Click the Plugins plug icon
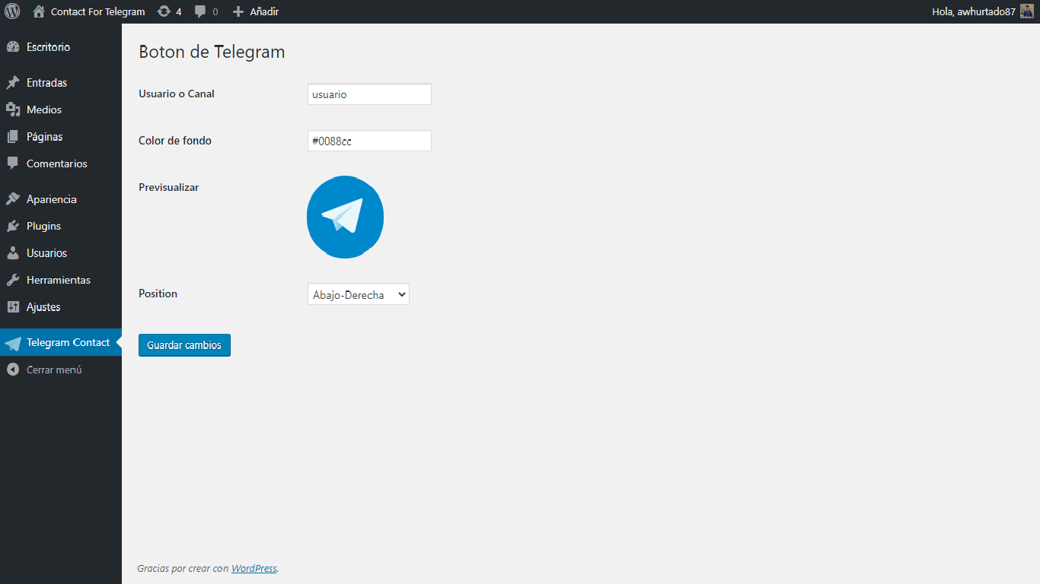The width and height of the screenshot is (1040, 584). 13,226
